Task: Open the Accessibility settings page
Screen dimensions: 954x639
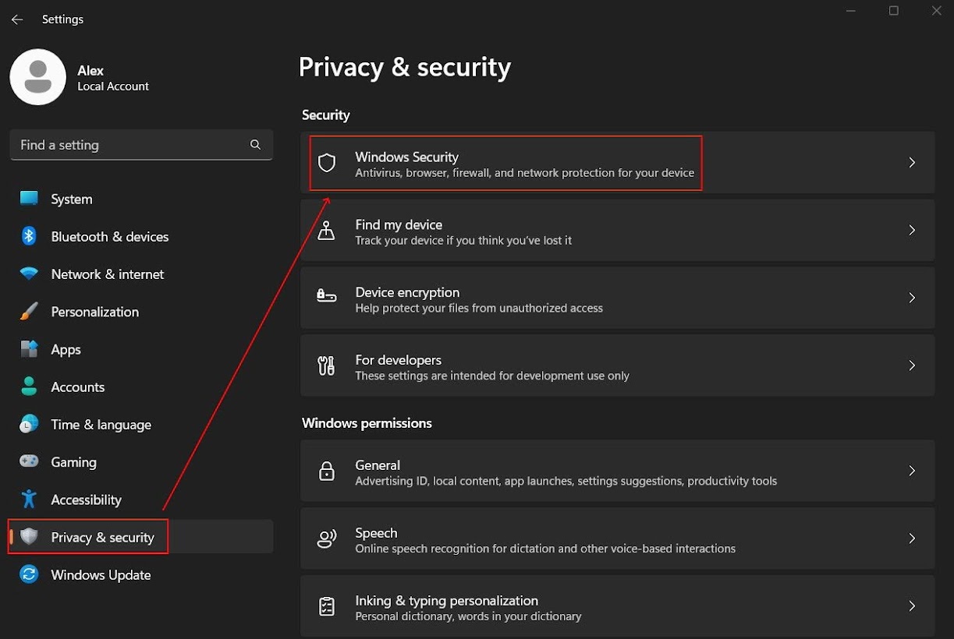Action: [x=86, y=500]
